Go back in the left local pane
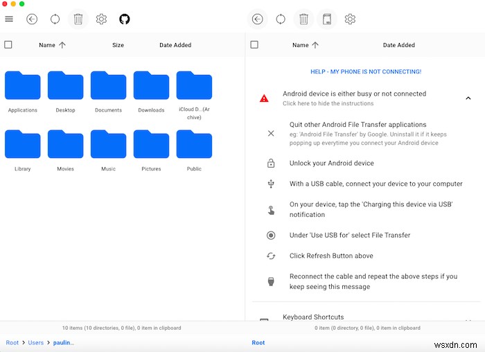The width and height of the screenshot is (485, 352). click(32, 19)
